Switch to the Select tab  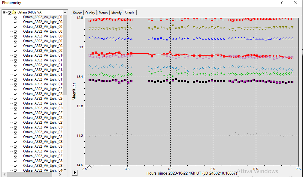coord(77,13)
